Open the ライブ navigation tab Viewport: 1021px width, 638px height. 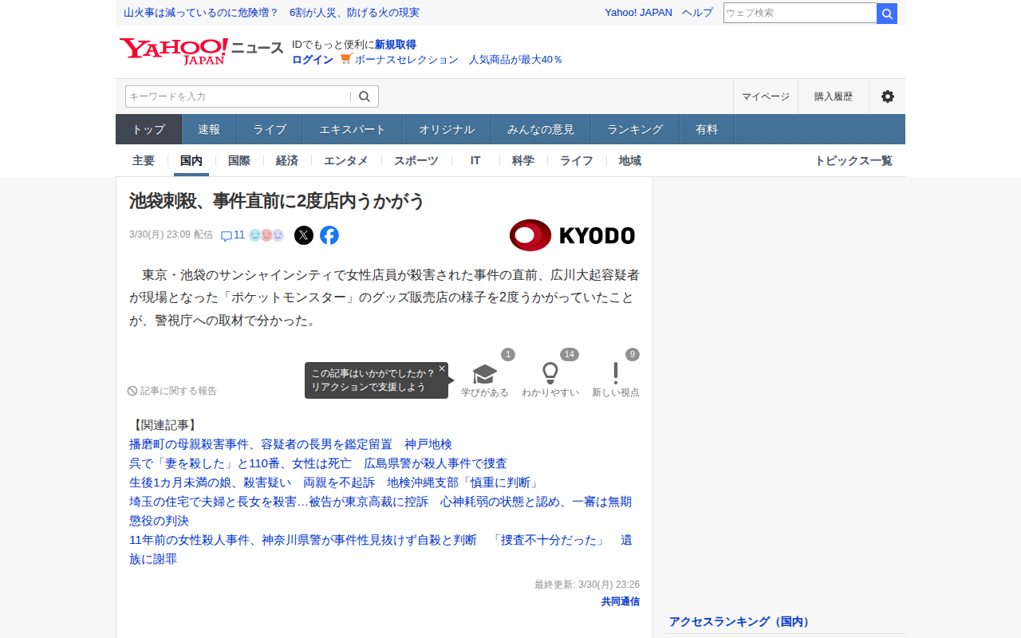[270, 129]
